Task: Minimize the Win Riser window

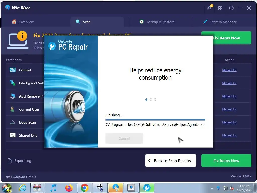Action: (240, 8)
